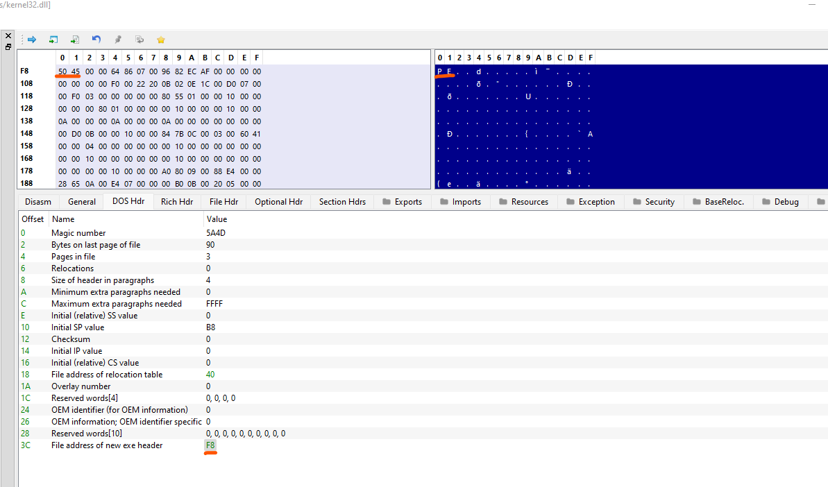Click the Imports tab folder icon
The image size is (828, 487).
(x=444, y=202)
